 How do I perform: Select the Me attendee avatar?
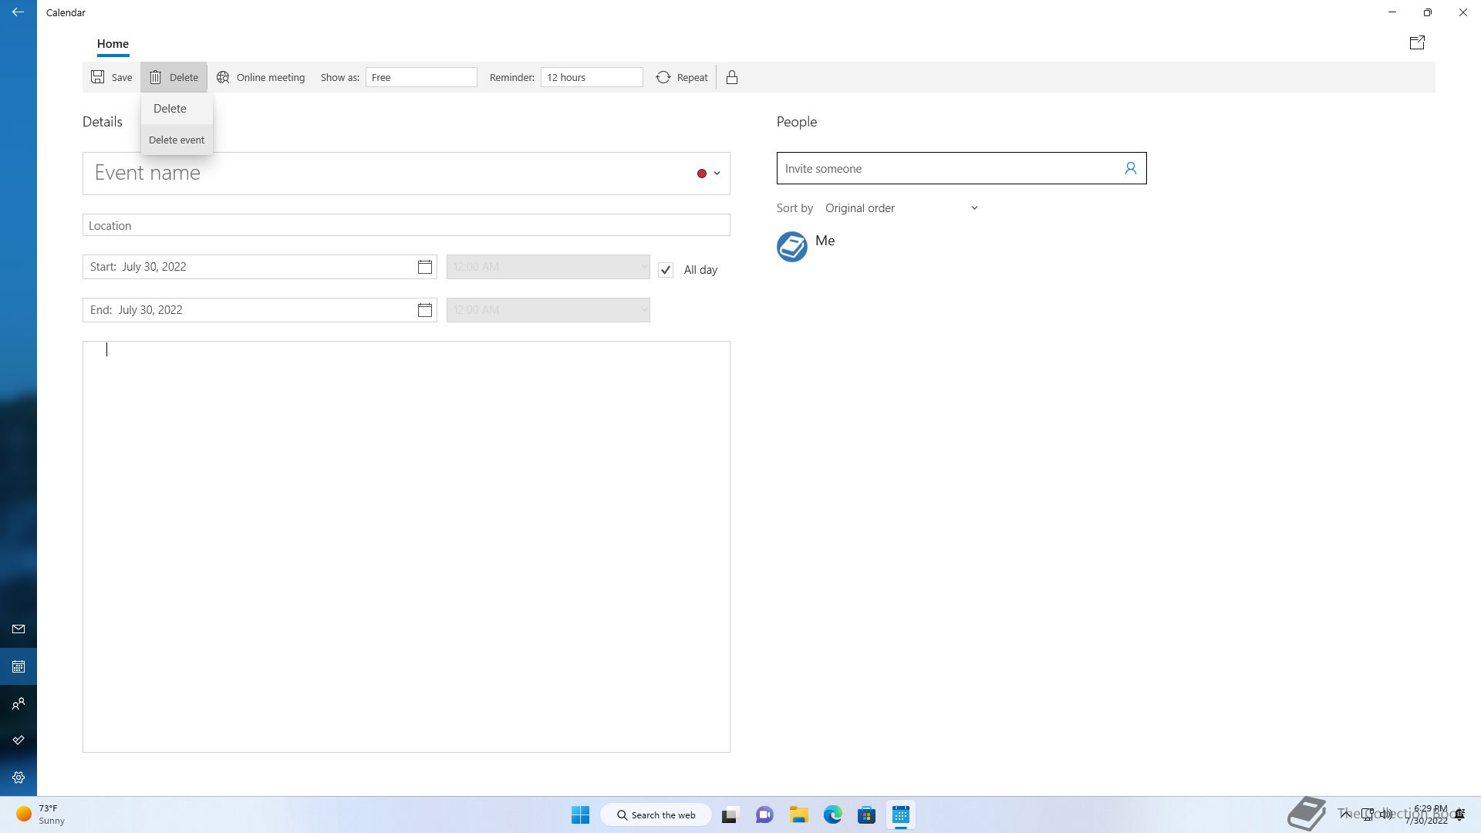[791, 247]
